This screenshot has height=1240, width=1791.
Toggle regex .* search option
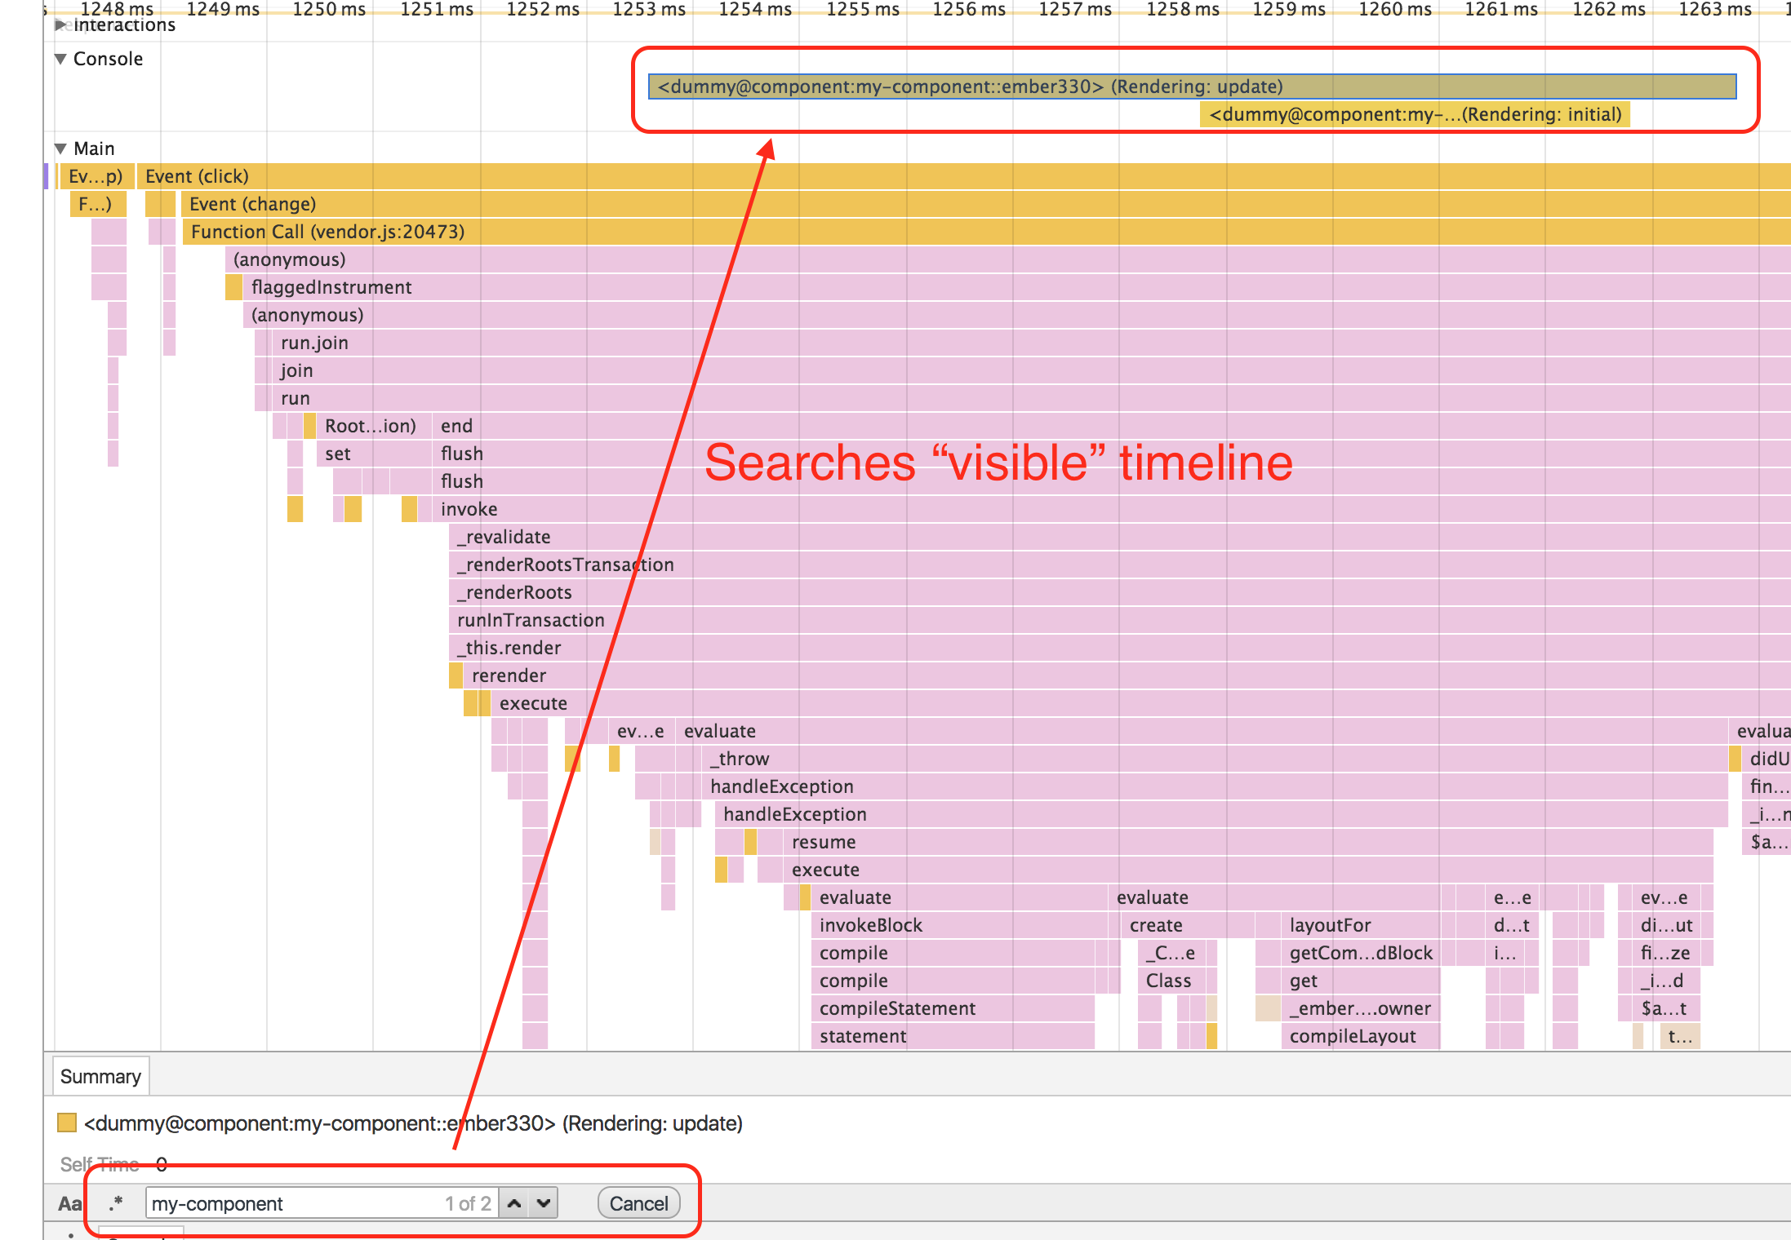tap(116, 1203)
